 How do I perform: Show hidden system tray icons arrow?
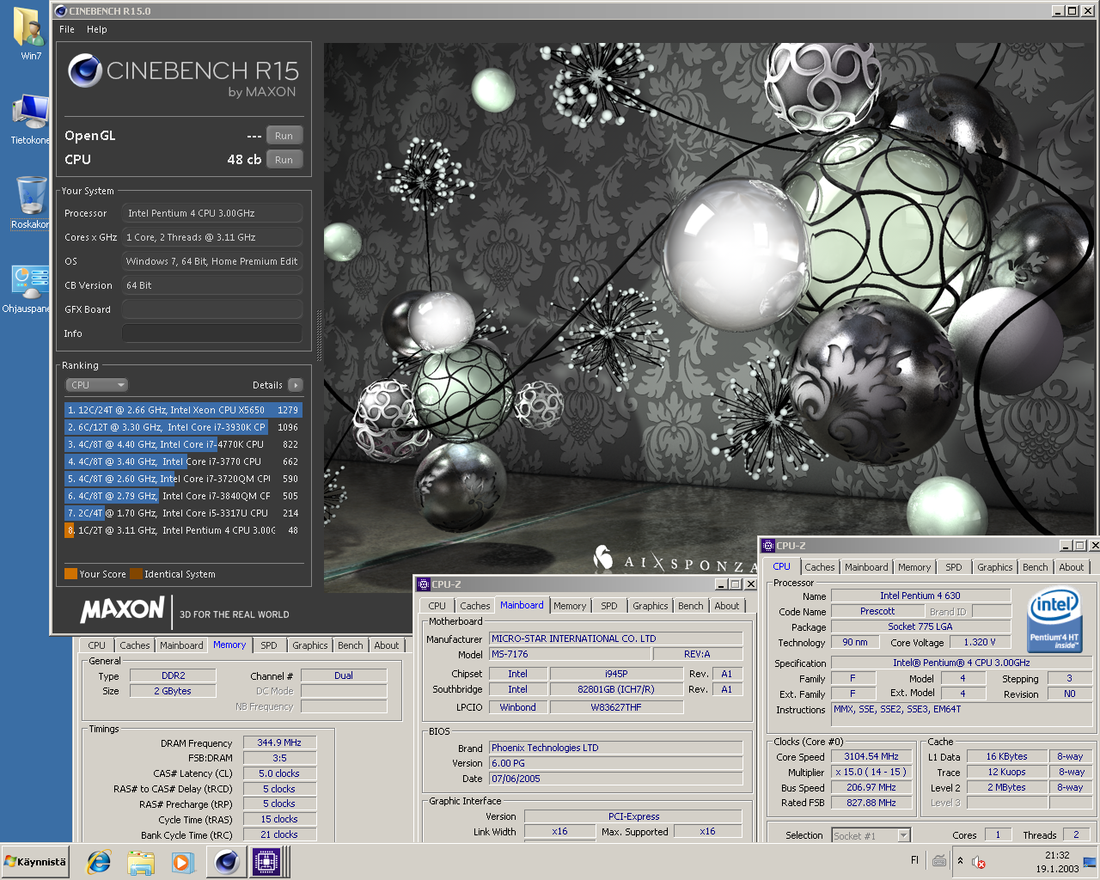click(960, 861)
